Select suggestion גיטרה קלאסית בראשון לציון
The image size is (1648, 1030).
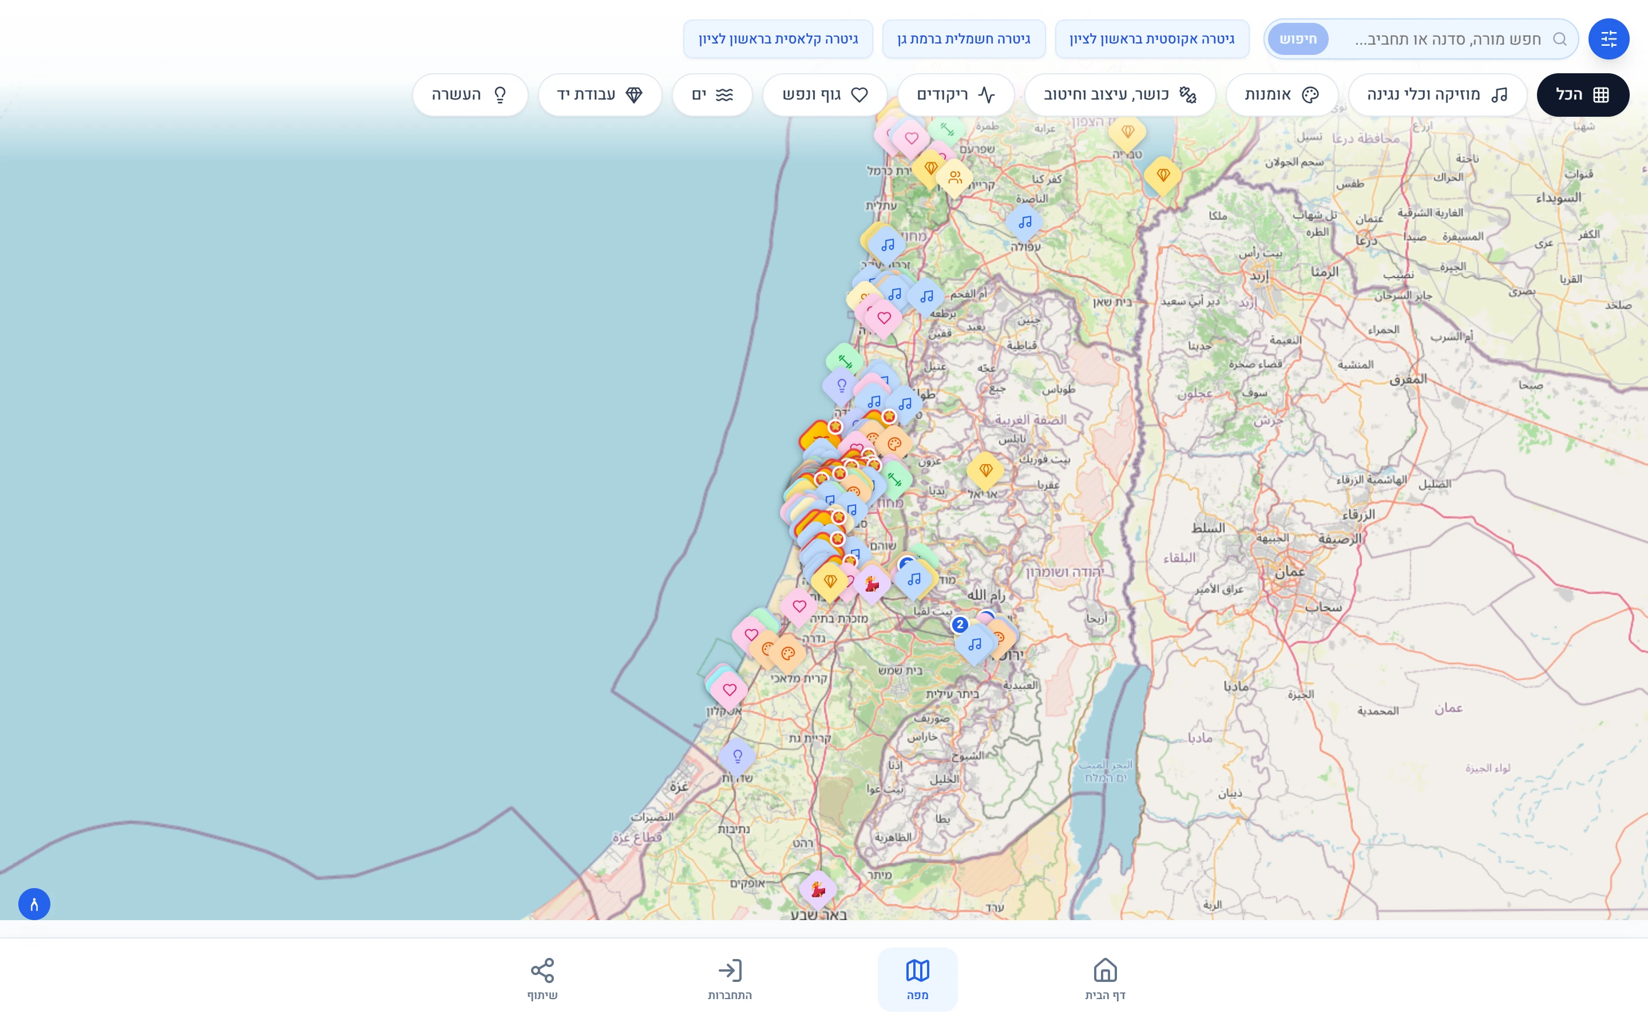click(x=778, y=39)
